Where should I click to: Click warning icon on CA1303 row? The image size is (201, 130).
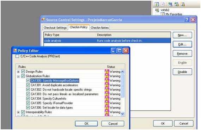[x=106, y=94]
